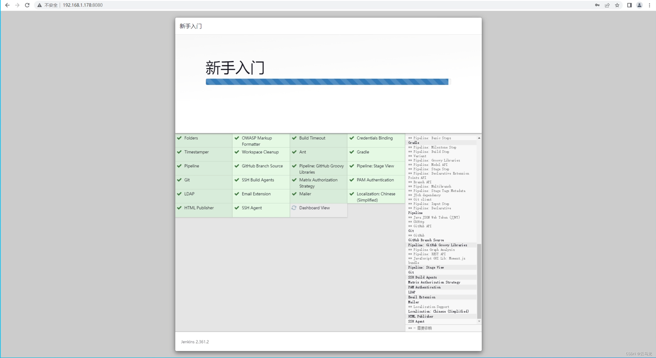Viewport: 656px width, 358px height.
Task: Click the Ant plugin check mark
Action: (x=294, y=152)
